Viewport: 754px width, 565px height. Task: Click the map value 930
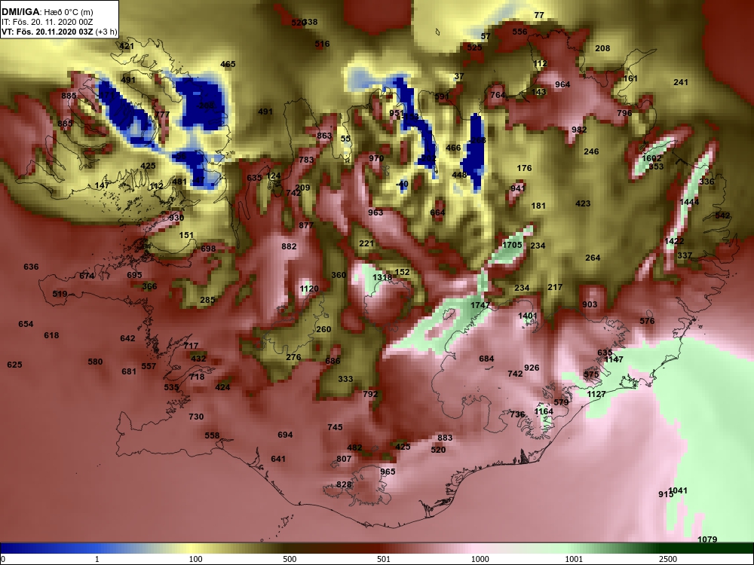point(176,218)
